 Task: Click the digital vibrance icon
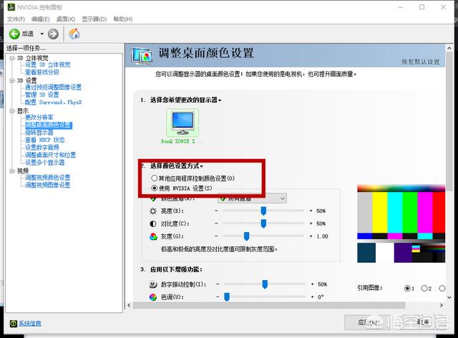coord(153,284)
